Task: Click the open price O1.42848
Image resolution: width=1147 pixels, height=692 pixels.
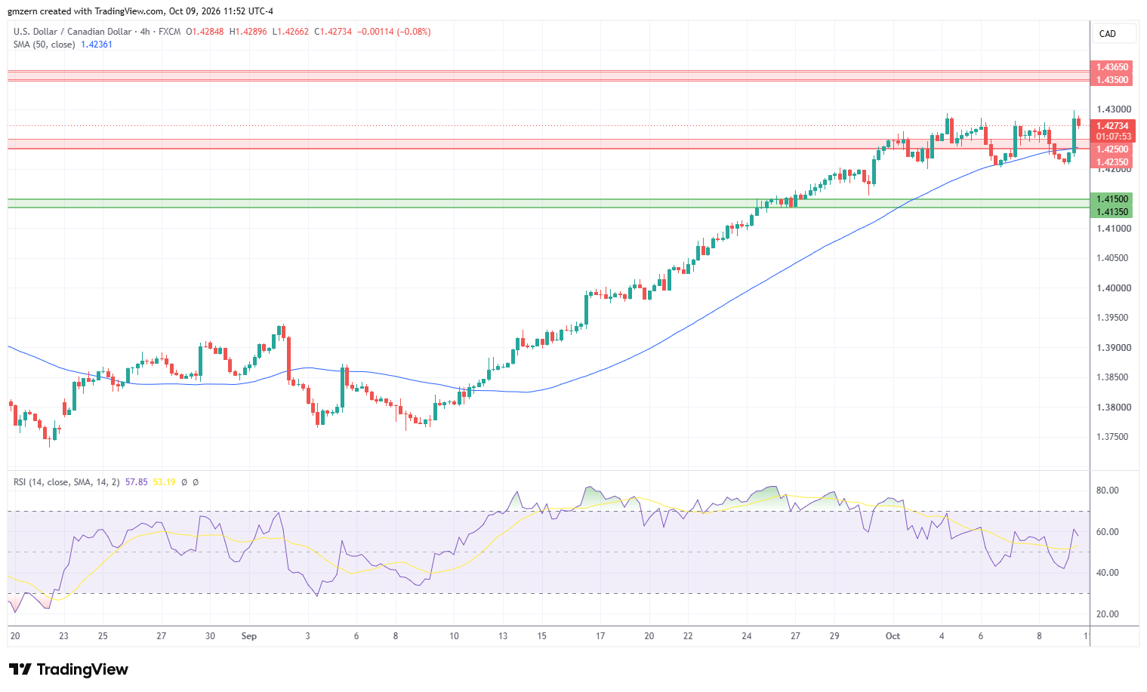Action: [x=205, y=32]
